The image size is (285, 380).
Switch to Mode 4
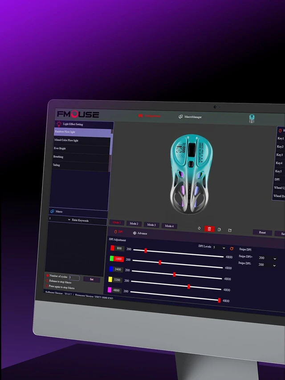coord(169,226)
